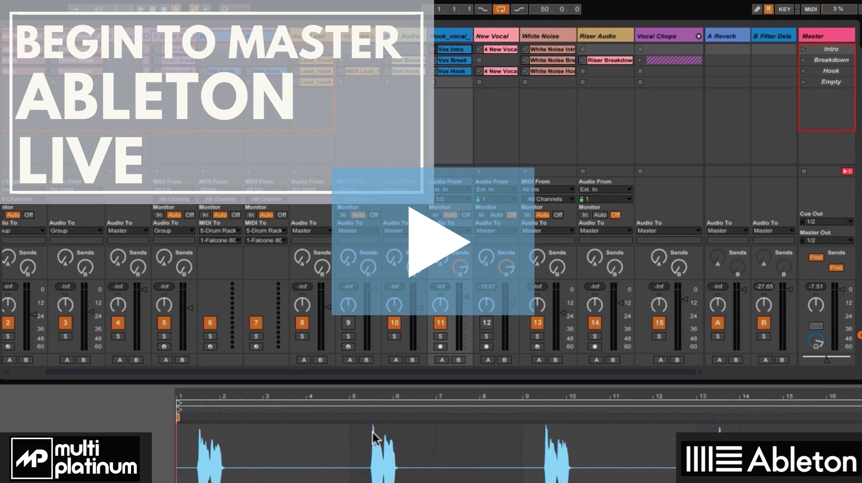
Task: Assign track 14 to crossfader A
Action: tap(596, 360)
